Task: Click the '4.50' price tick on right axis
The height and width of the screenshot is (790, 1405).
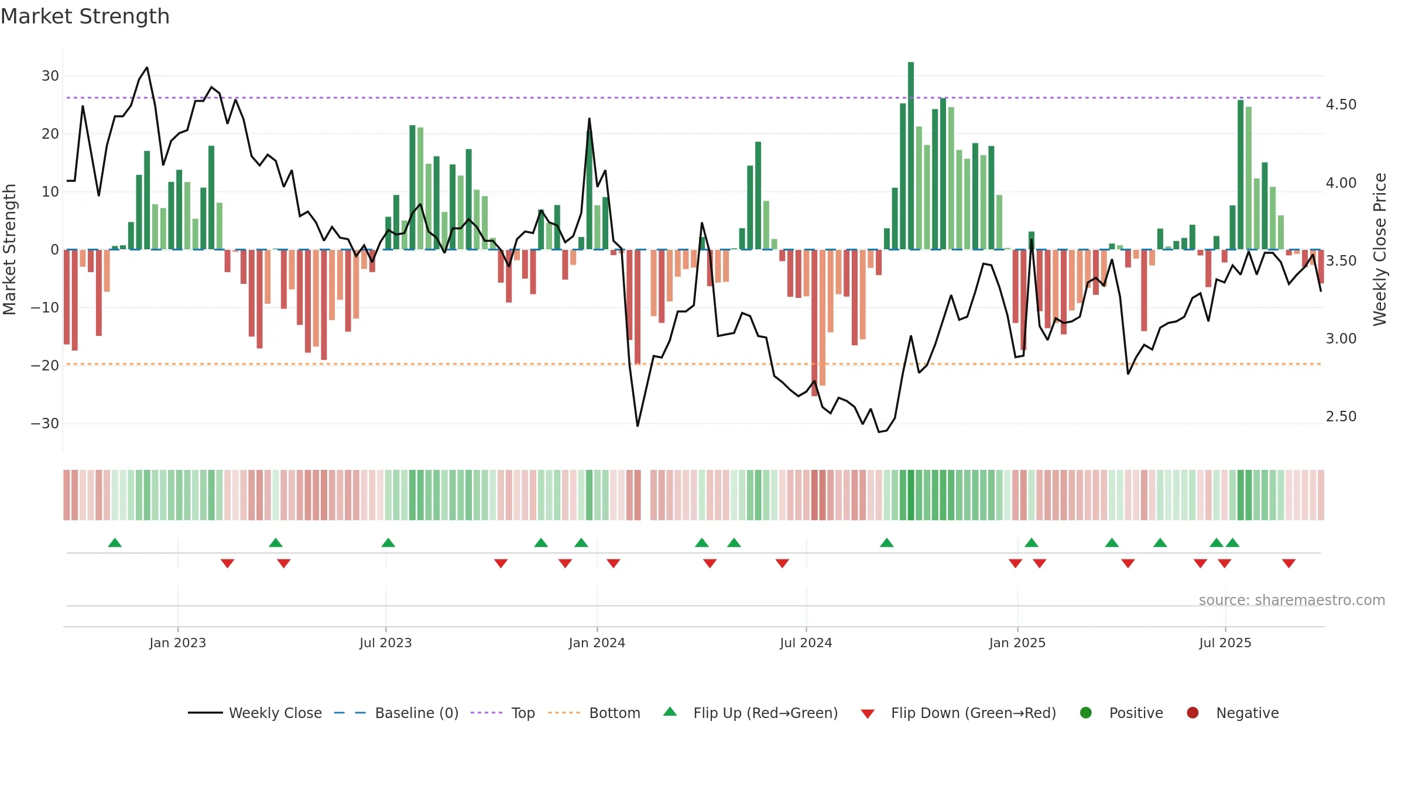Action: click(1341, 104)
